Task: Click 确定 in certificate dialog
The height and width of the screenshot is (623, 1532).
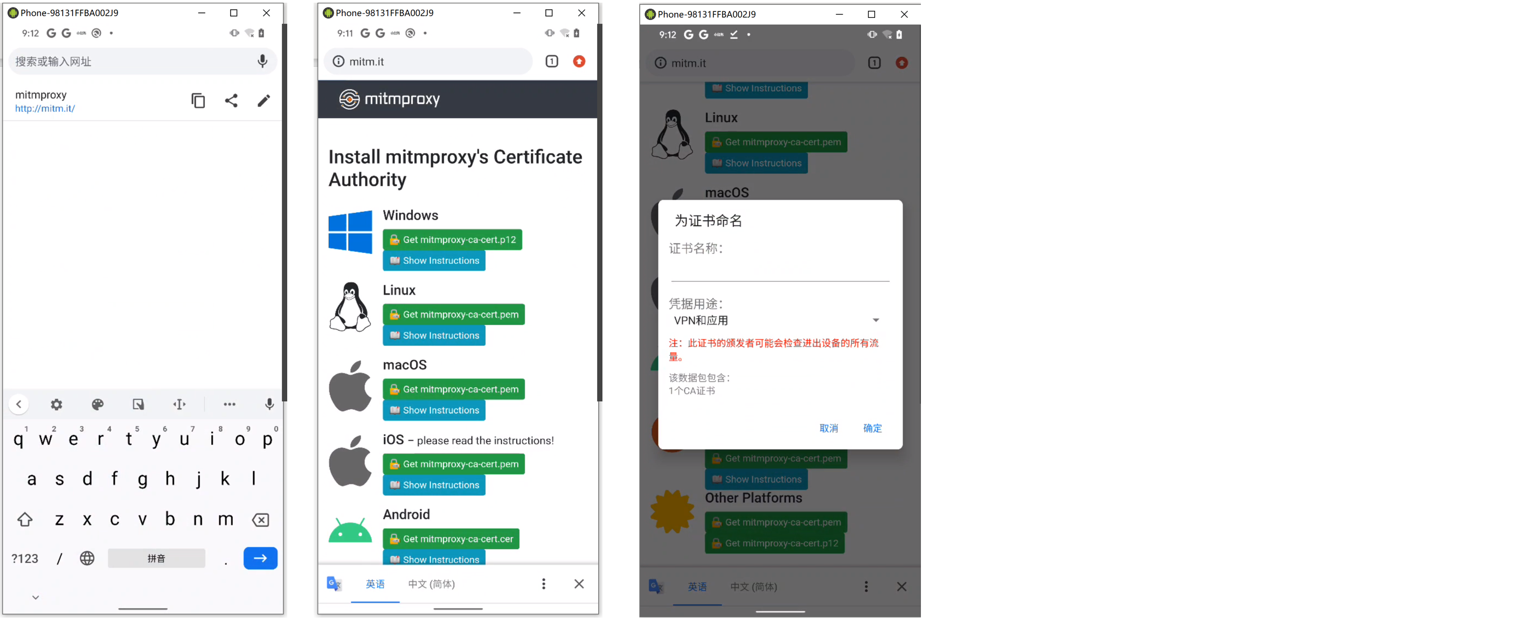Action: (872, 428)
